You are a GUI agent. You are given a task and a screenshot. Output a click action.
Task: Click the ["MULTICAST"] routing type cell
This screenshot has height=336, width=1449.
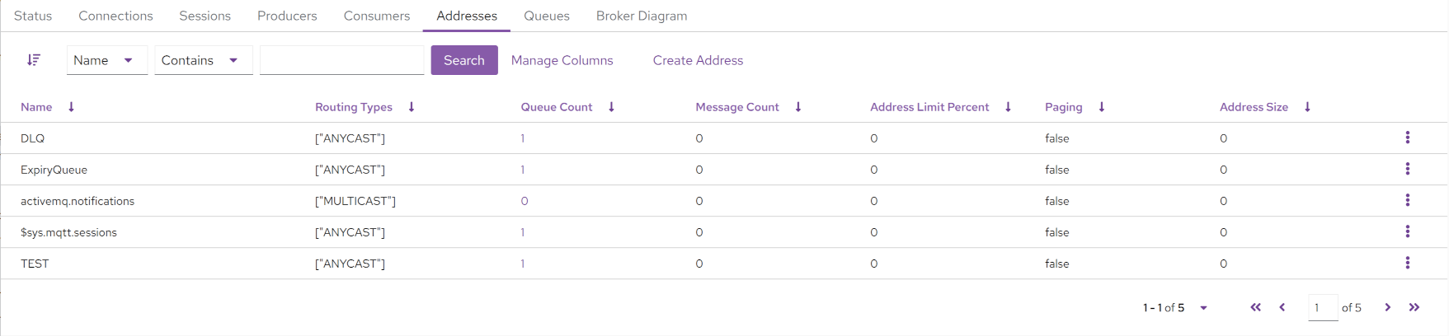tap(355, 201)
